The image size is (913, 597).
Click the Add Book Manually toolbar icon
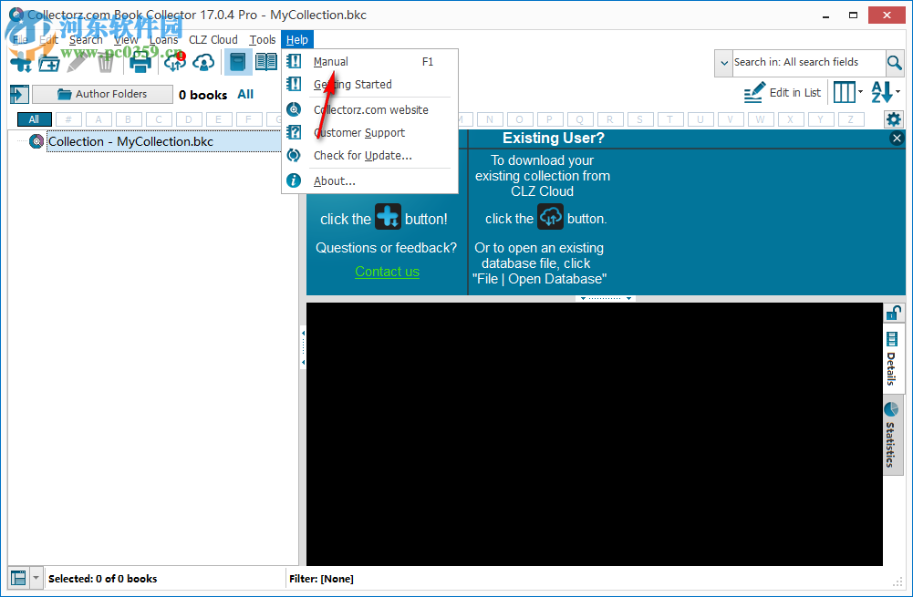click(x=49, y=63)
